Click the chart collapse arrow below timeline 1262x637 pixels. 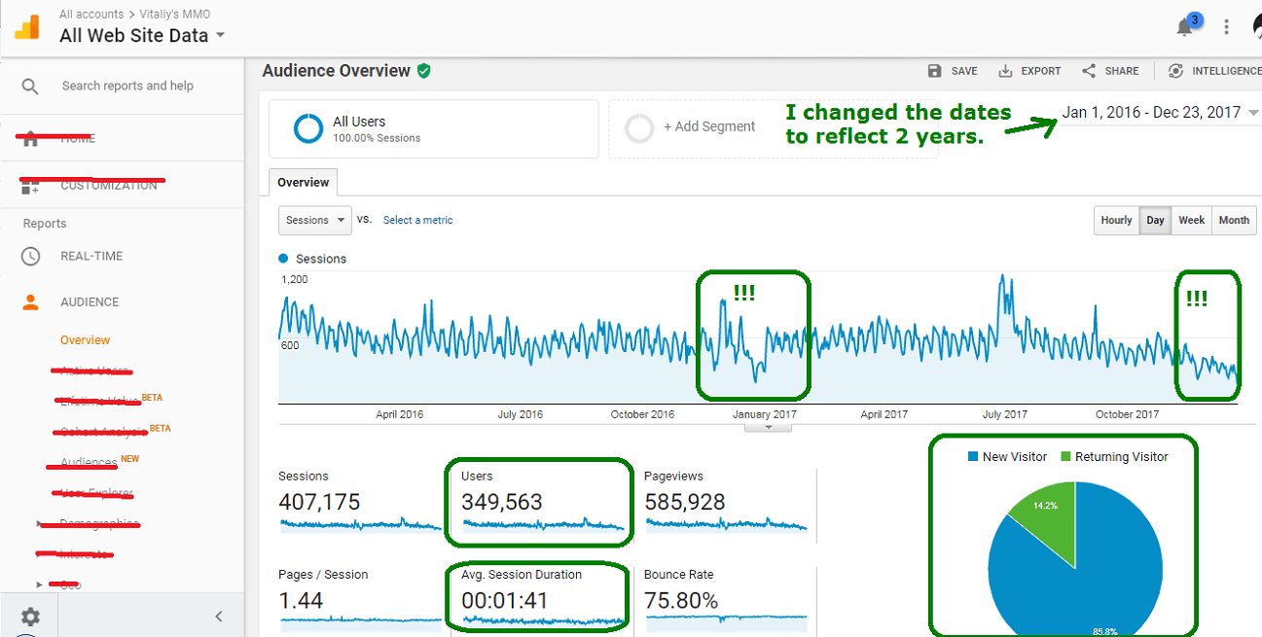768,427
